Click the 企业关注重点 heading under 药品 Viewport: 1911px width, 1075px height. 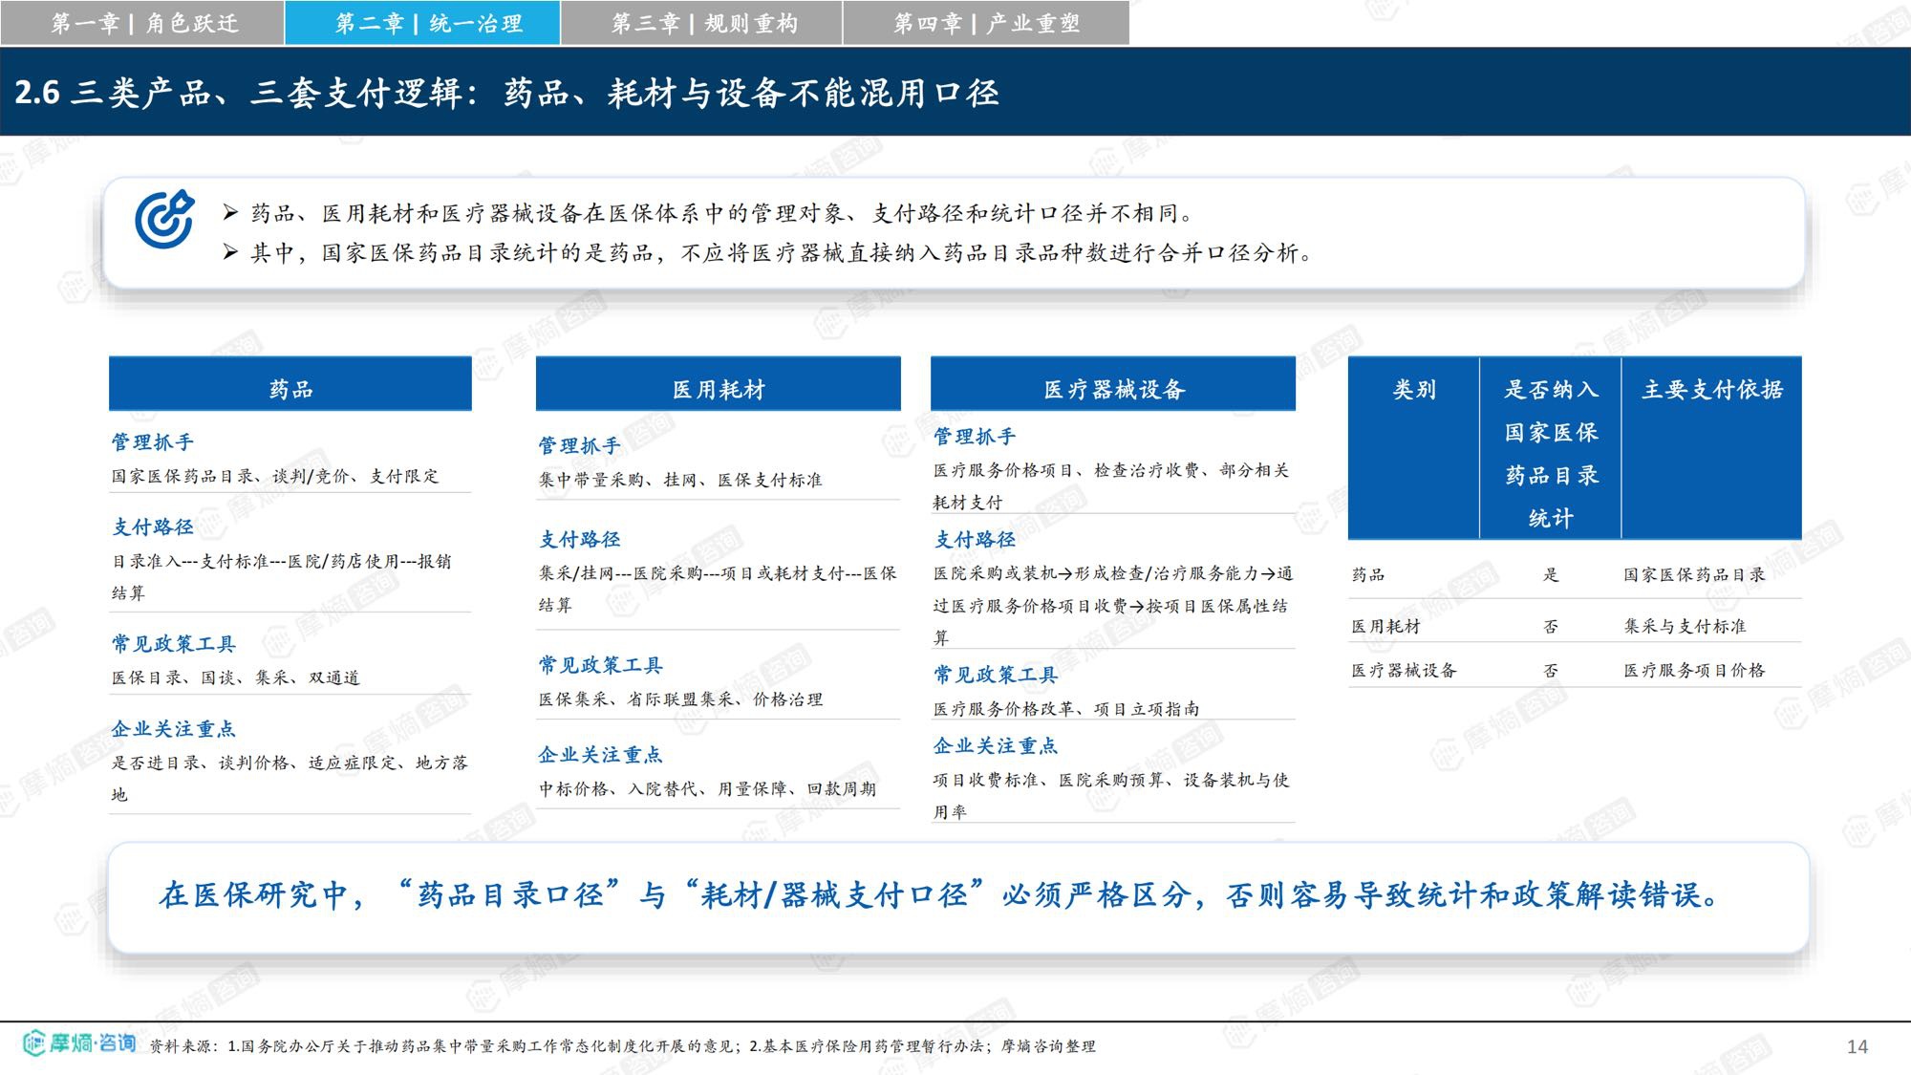point(174,729)
